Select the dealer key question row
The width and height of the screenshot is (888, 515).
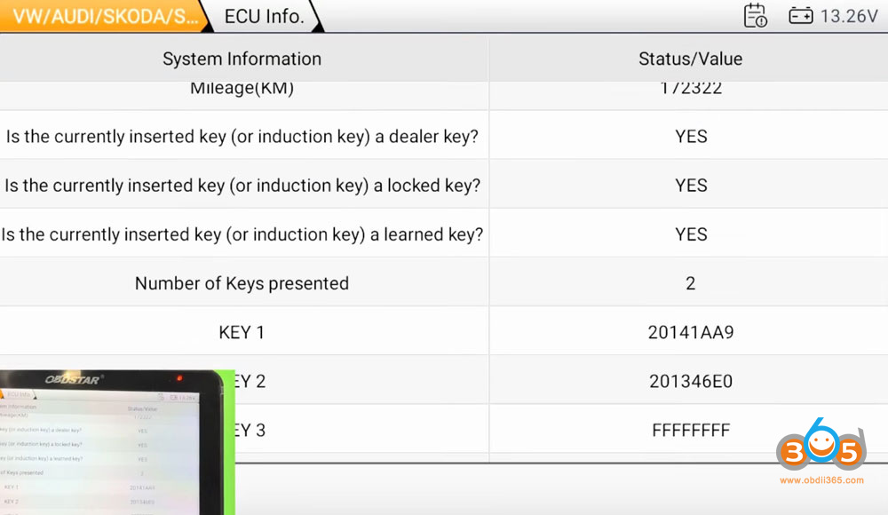(242, 137)
